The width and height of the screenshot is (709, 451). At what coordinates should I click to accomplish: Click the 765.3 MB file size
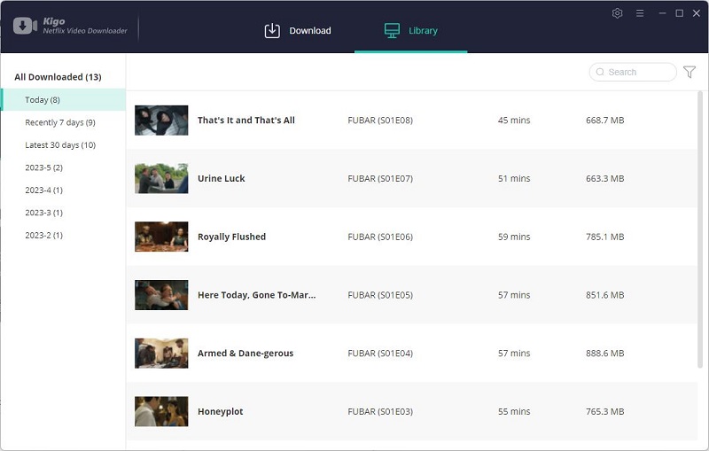tap(605, 412)
